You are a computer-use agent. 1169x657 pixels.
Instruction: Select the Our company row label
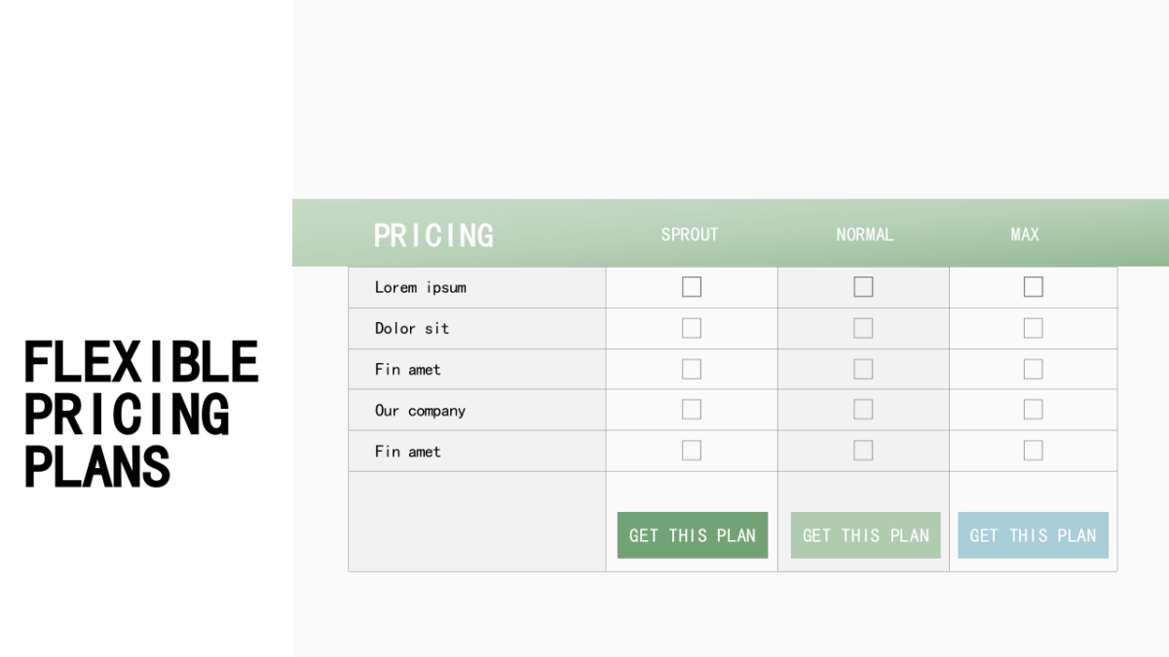[420, 411]
